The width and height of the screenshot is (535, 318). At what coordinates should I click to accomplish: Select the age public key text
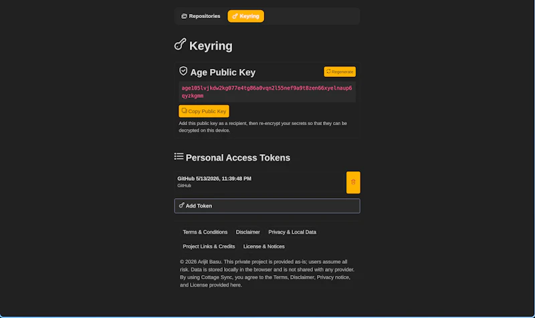[267, 92]
